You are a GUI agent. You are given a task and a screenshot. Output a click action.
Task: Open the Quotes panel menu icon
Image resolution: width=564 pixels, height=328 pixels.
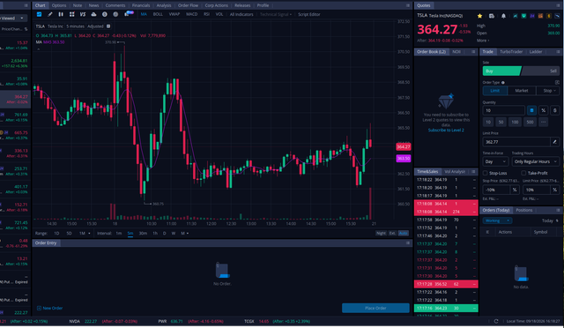pos(558,5)
